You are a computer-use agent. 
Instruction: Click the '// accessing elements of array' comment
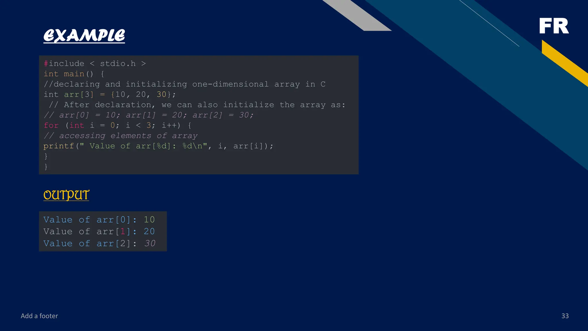(121, 136)
